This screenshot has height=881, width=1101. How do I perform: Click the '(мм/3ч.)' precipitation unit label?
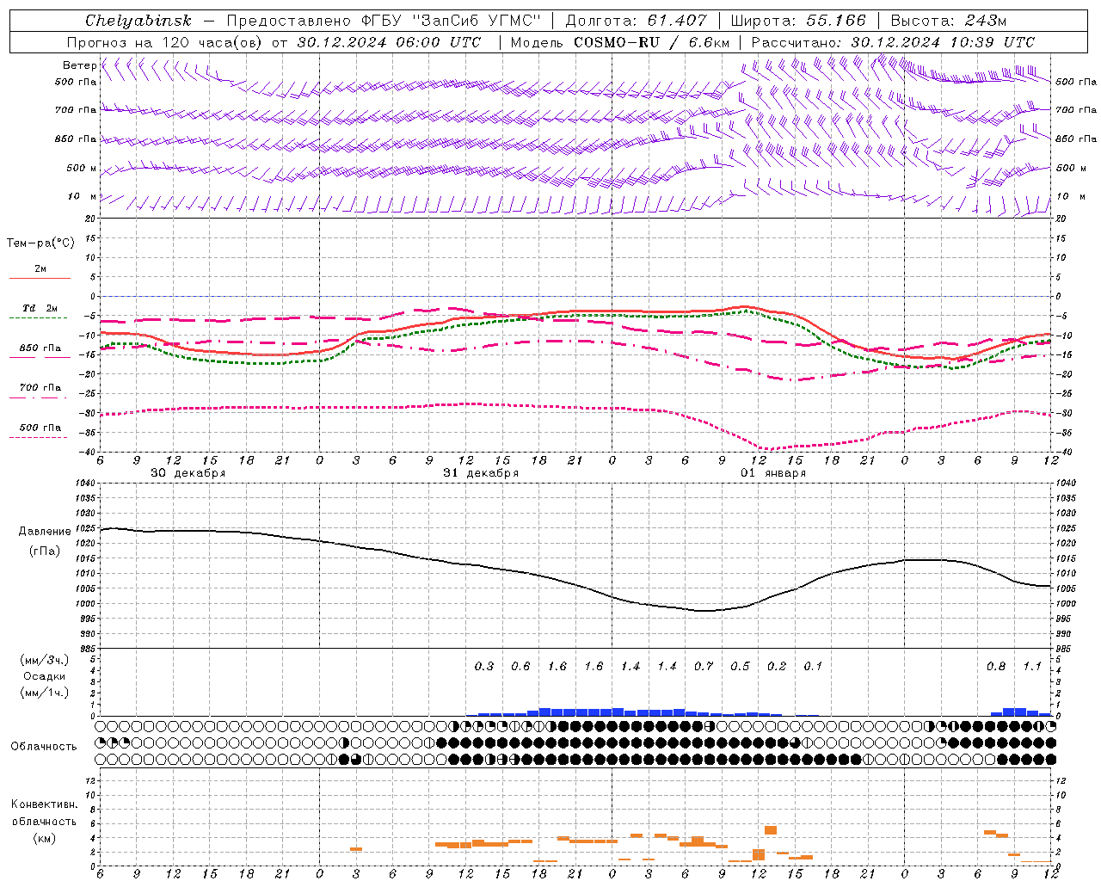(45, 660)
